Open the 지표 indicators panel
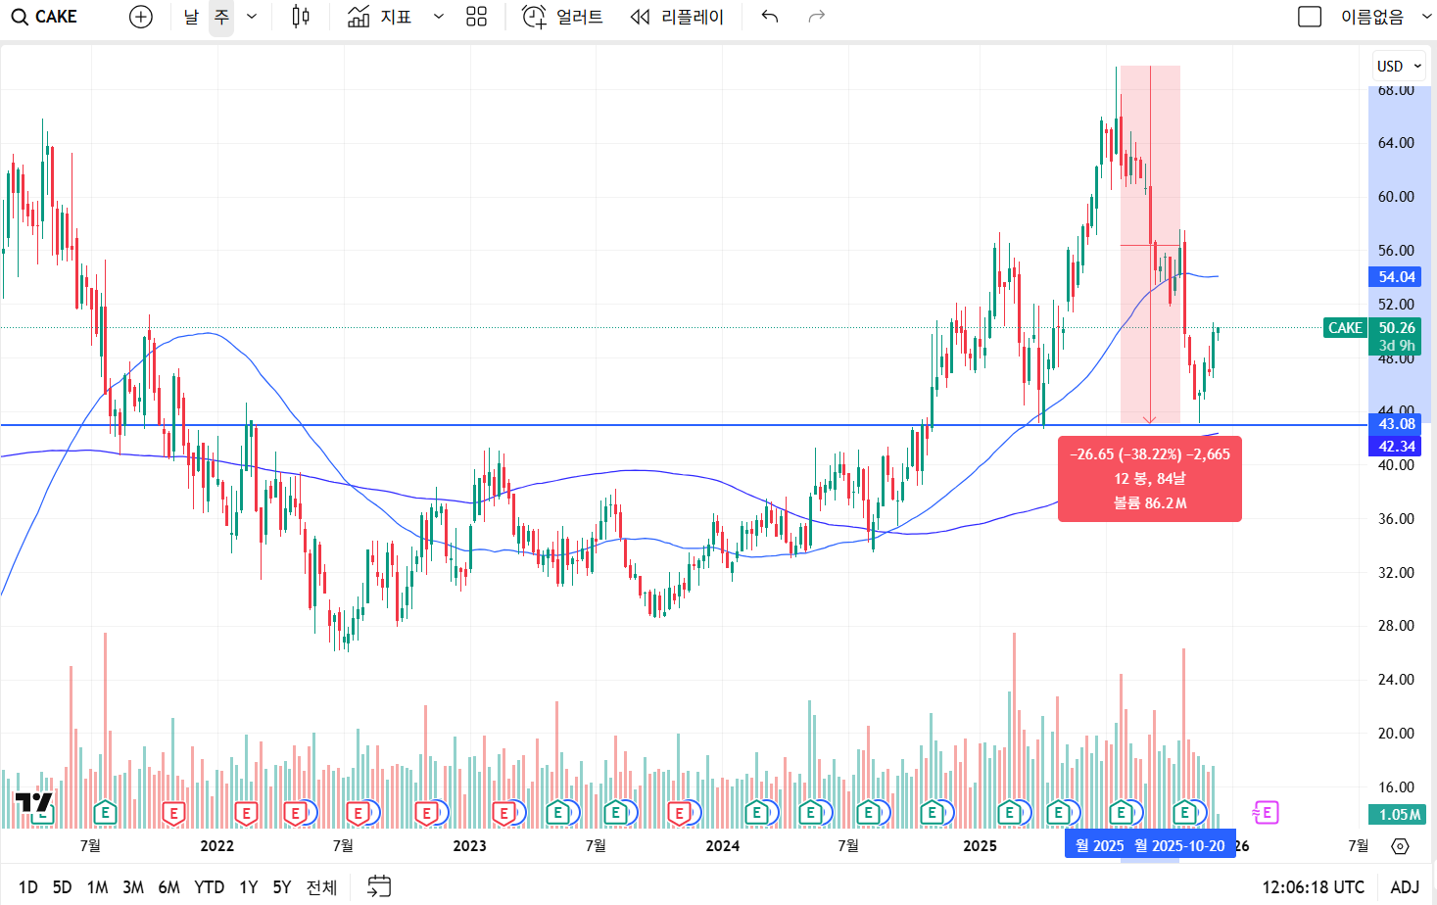The height and width of the screenshot is (905, 1437). 380,17
